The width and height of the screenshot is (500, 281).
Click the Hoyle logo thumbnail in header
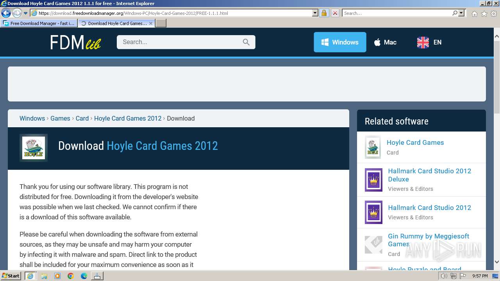[34, 148]
